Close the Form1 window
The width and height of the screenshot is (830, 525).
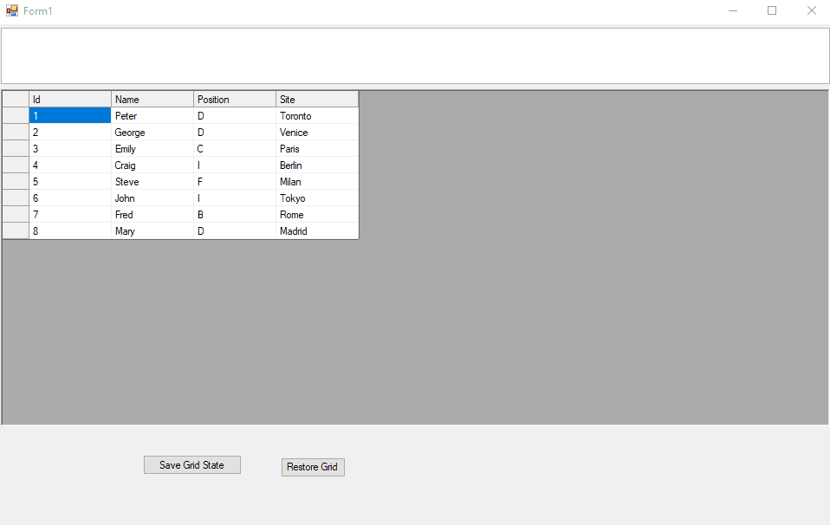(811, 10)
